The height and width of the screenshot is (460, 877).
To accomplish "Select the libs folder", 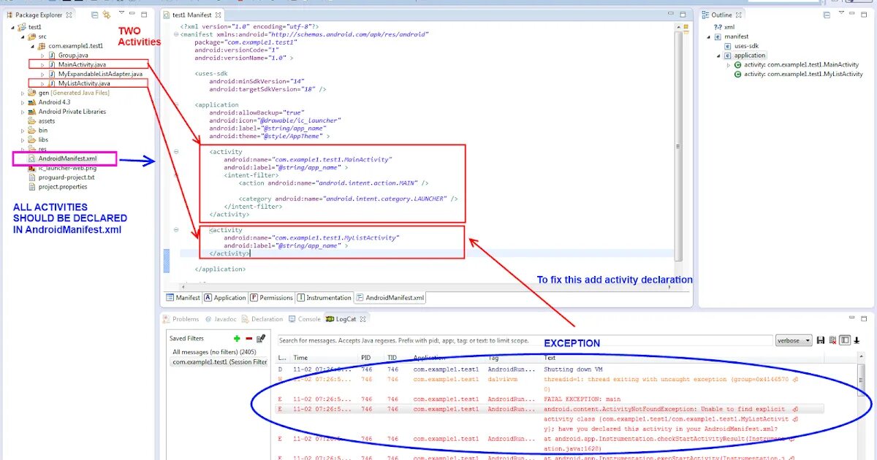I will 38,140.
